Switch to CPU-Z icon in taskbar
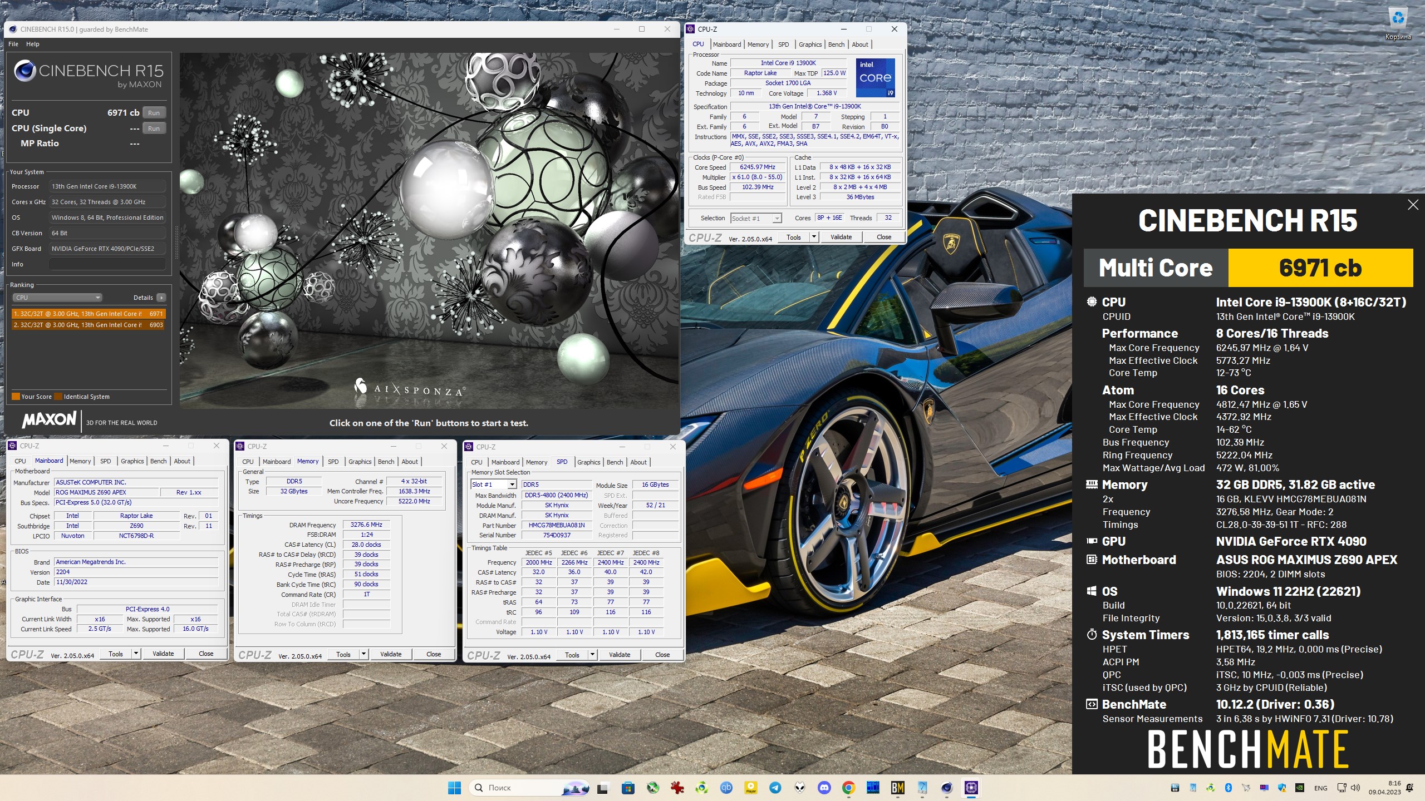The height and width of the screenshot is (801, 1425). pos(971,788)
